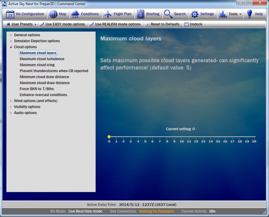
Task: Select Maximum cloud turbulence item
Action: (42, 59)
